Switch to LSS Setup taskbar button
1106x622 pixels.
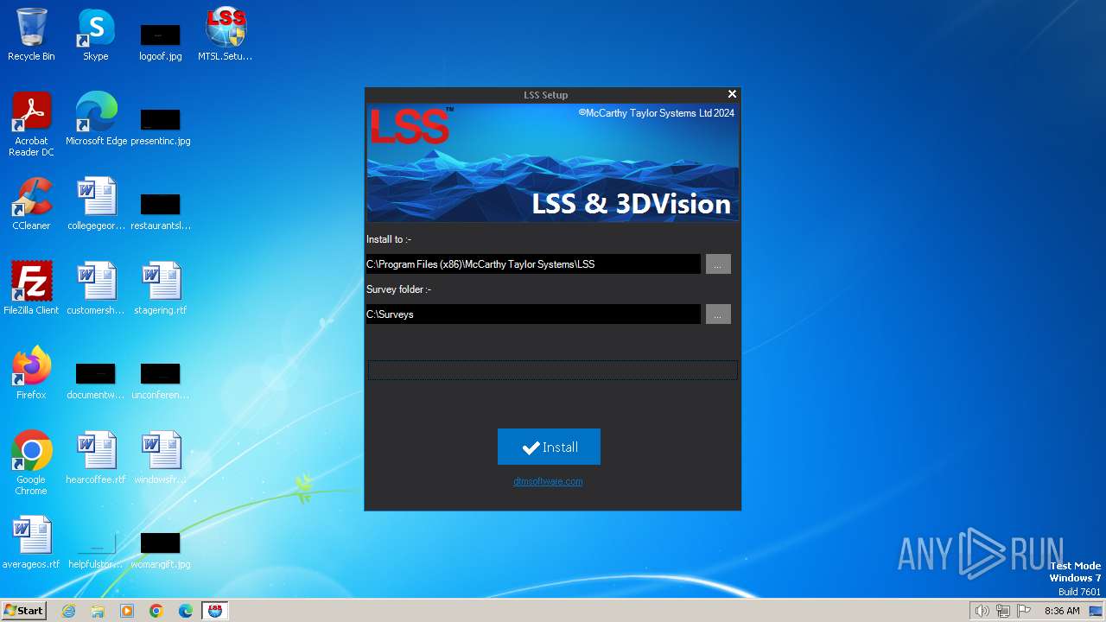tap(215, 611)
